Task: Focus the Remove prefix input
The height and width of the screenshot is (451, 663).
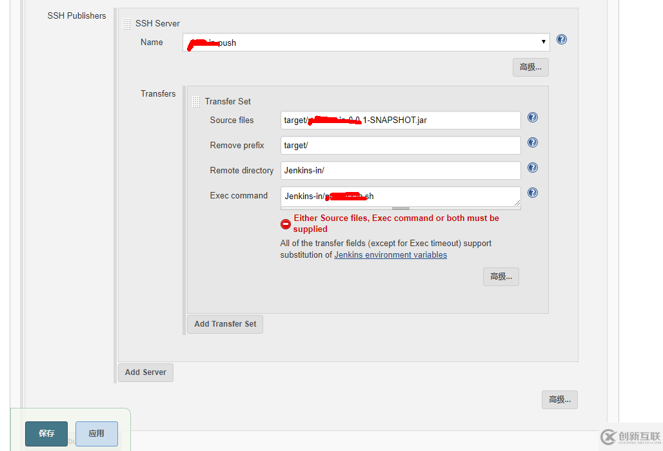Action: click(x=401, y=145)
